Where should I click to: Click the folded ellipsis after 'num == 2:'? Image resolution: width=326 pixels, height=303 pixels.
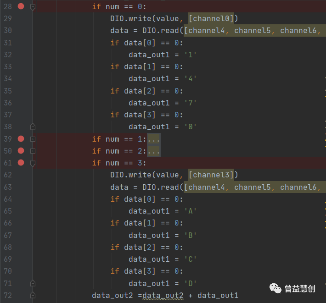pyautogui.click(x=154, y=151)
